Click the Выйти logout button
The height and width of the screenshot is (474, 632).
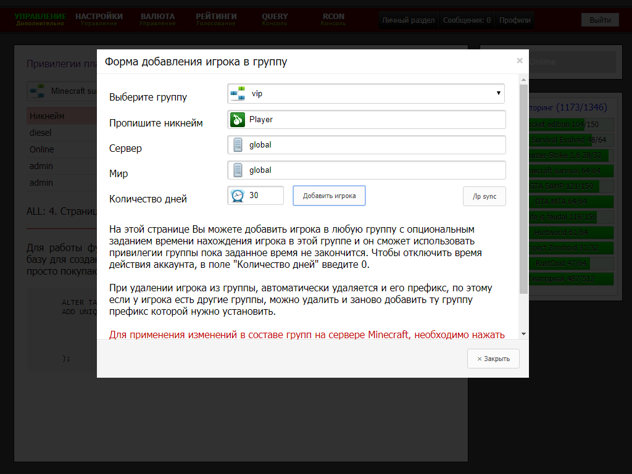pyautogui.click(x=600, y=20)
